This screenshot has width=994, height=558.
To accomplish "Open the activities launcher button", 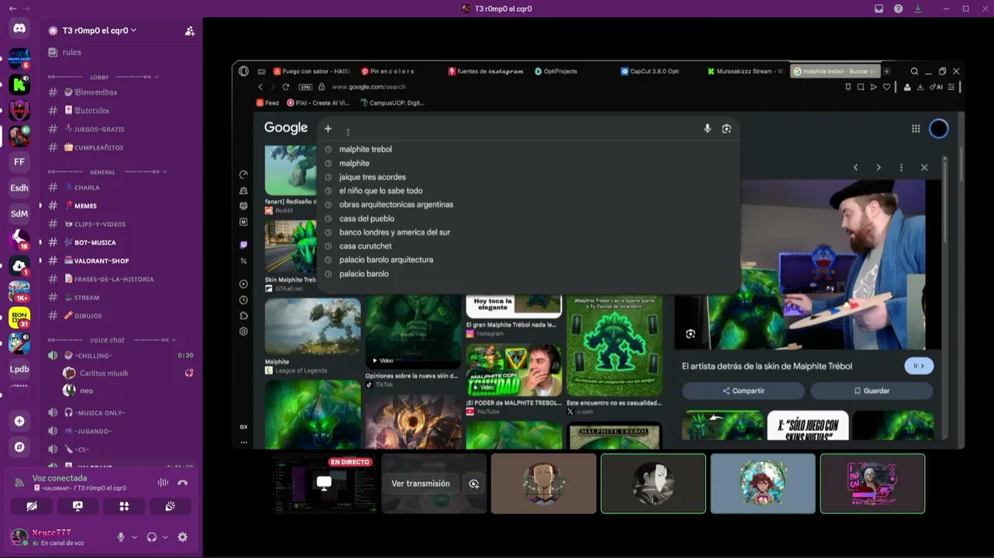I will click(124, 506).
